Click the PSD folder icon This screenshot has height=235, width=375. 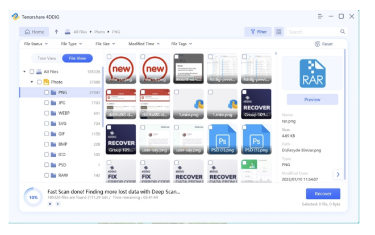(x=53, y=165)
